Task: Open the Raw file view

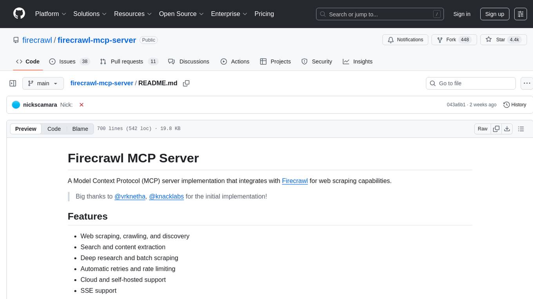Action: coord(482,129)
